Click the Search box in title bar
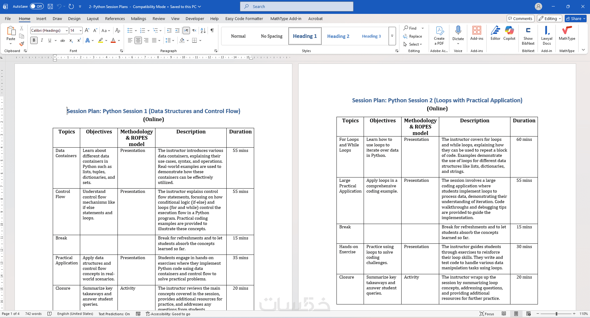The height and width of the screenshot is (318, 590). pos(297,6)
